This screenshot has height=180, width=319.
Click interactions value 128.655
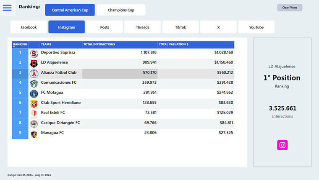click(x=149, y=103)
